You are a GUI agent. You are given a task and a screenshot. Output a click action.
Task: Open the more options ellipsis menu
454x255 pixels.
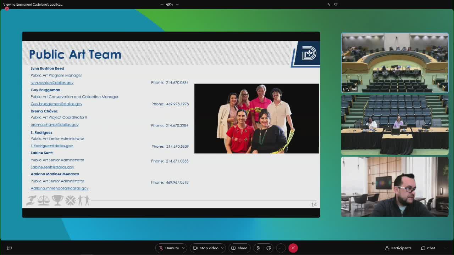[x=281, y=248]
